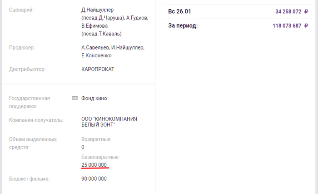This screenshot has height=194, width=318.
Task: Open the КАРОПРОКАТ distributor link
Action: point(98,70)
